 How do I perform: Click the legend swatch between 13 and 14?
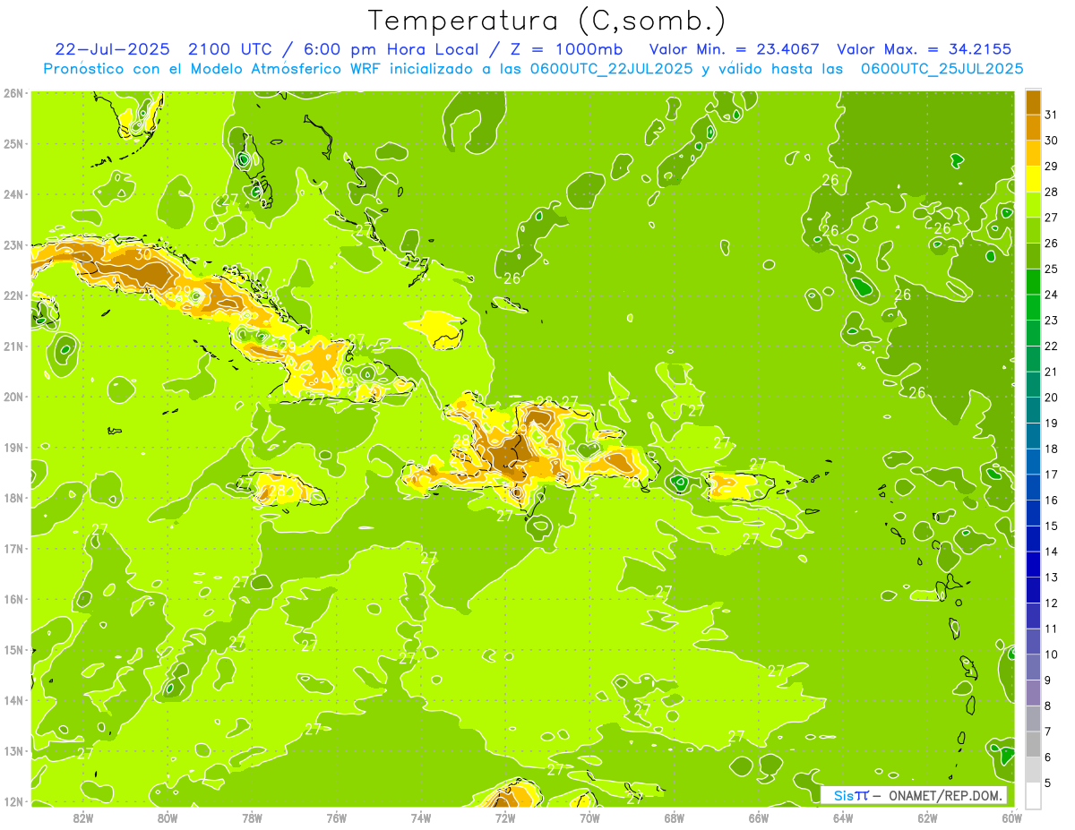(1034, 564)
